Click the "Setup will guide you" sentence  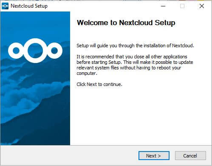(135, 46)
